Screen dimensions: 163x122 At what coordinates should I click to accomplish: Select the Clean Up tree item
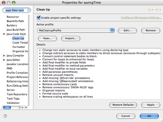pyautogui.click(x=18, y=38)
